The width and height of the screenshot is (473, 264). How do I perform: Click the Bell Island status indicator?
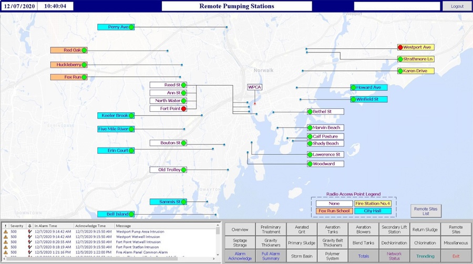coord(131,214)
